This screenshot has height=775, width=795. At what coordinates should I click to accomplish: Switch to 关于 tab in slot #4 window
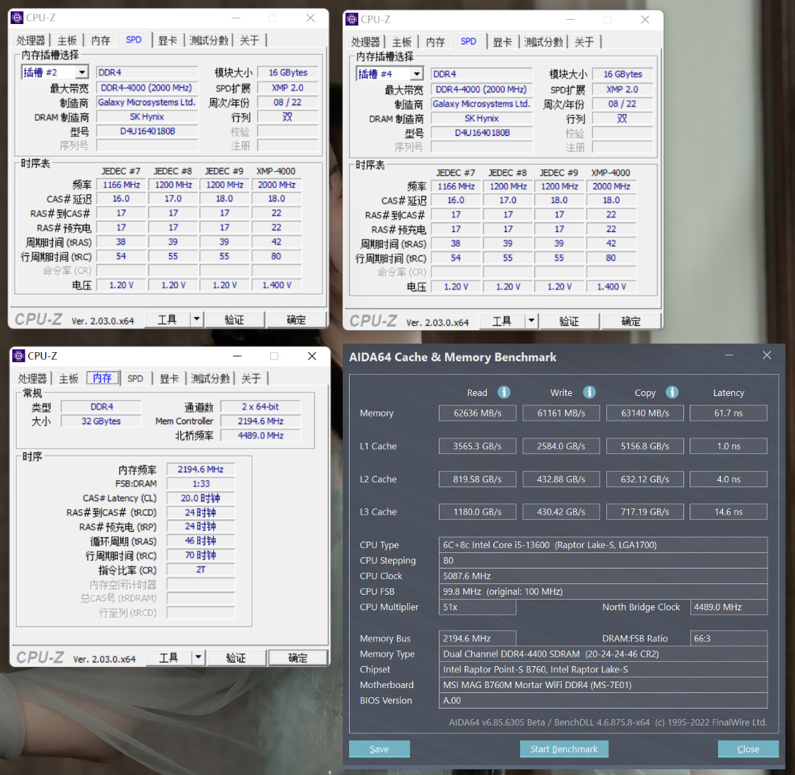584,42
